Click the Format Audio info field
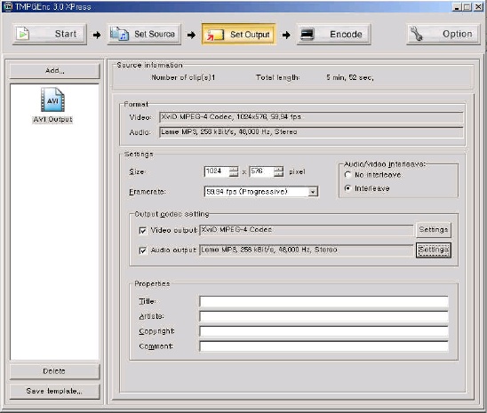The image size is (487, 413). tap(311, 131)
